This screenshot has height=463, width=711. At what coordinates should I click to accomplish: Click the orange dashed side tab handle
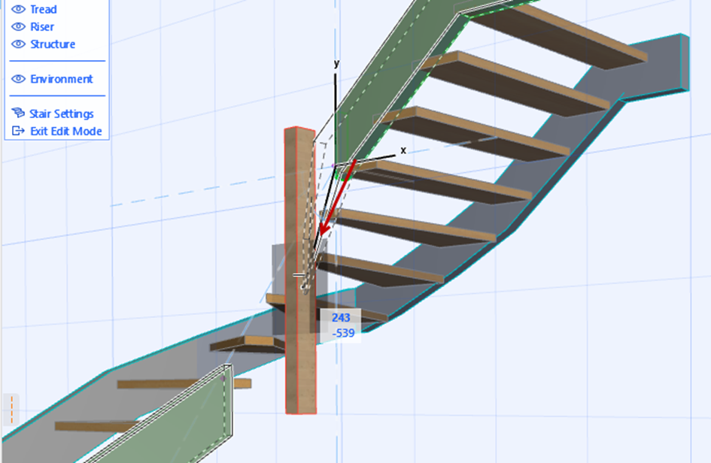click(11, 410)
